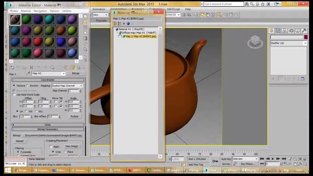Click the Reload bitmap button
The image size is (313, 176).
tap(20, 141)
